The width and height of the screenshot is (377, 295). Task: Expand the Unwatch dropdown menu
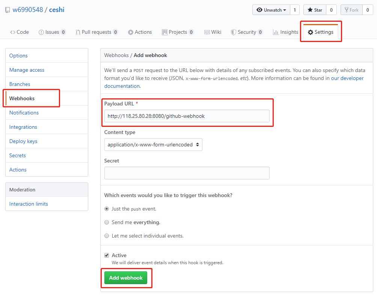tap(271, 10)
